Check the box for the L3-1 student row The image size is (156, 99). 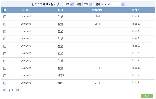(x=5, y=24)
